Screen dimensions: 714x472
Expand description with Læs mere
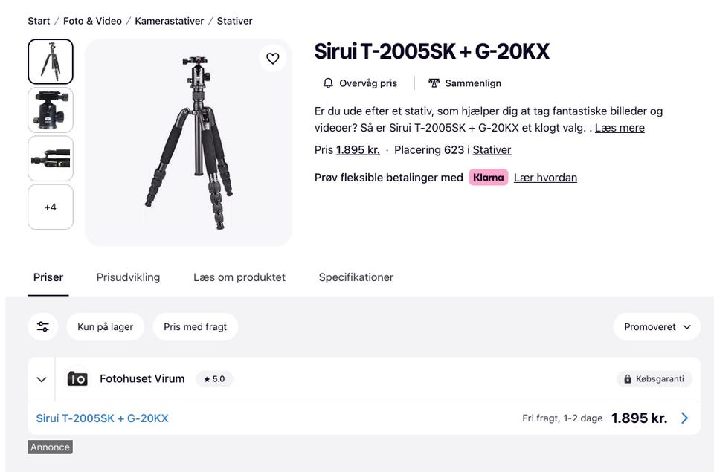tap(620, 128)
